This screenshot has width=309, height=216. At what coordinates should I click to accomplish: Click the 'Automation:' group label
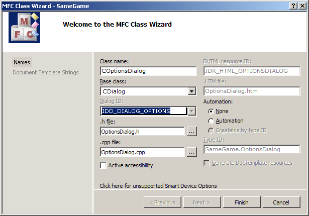tap(218, 101)
